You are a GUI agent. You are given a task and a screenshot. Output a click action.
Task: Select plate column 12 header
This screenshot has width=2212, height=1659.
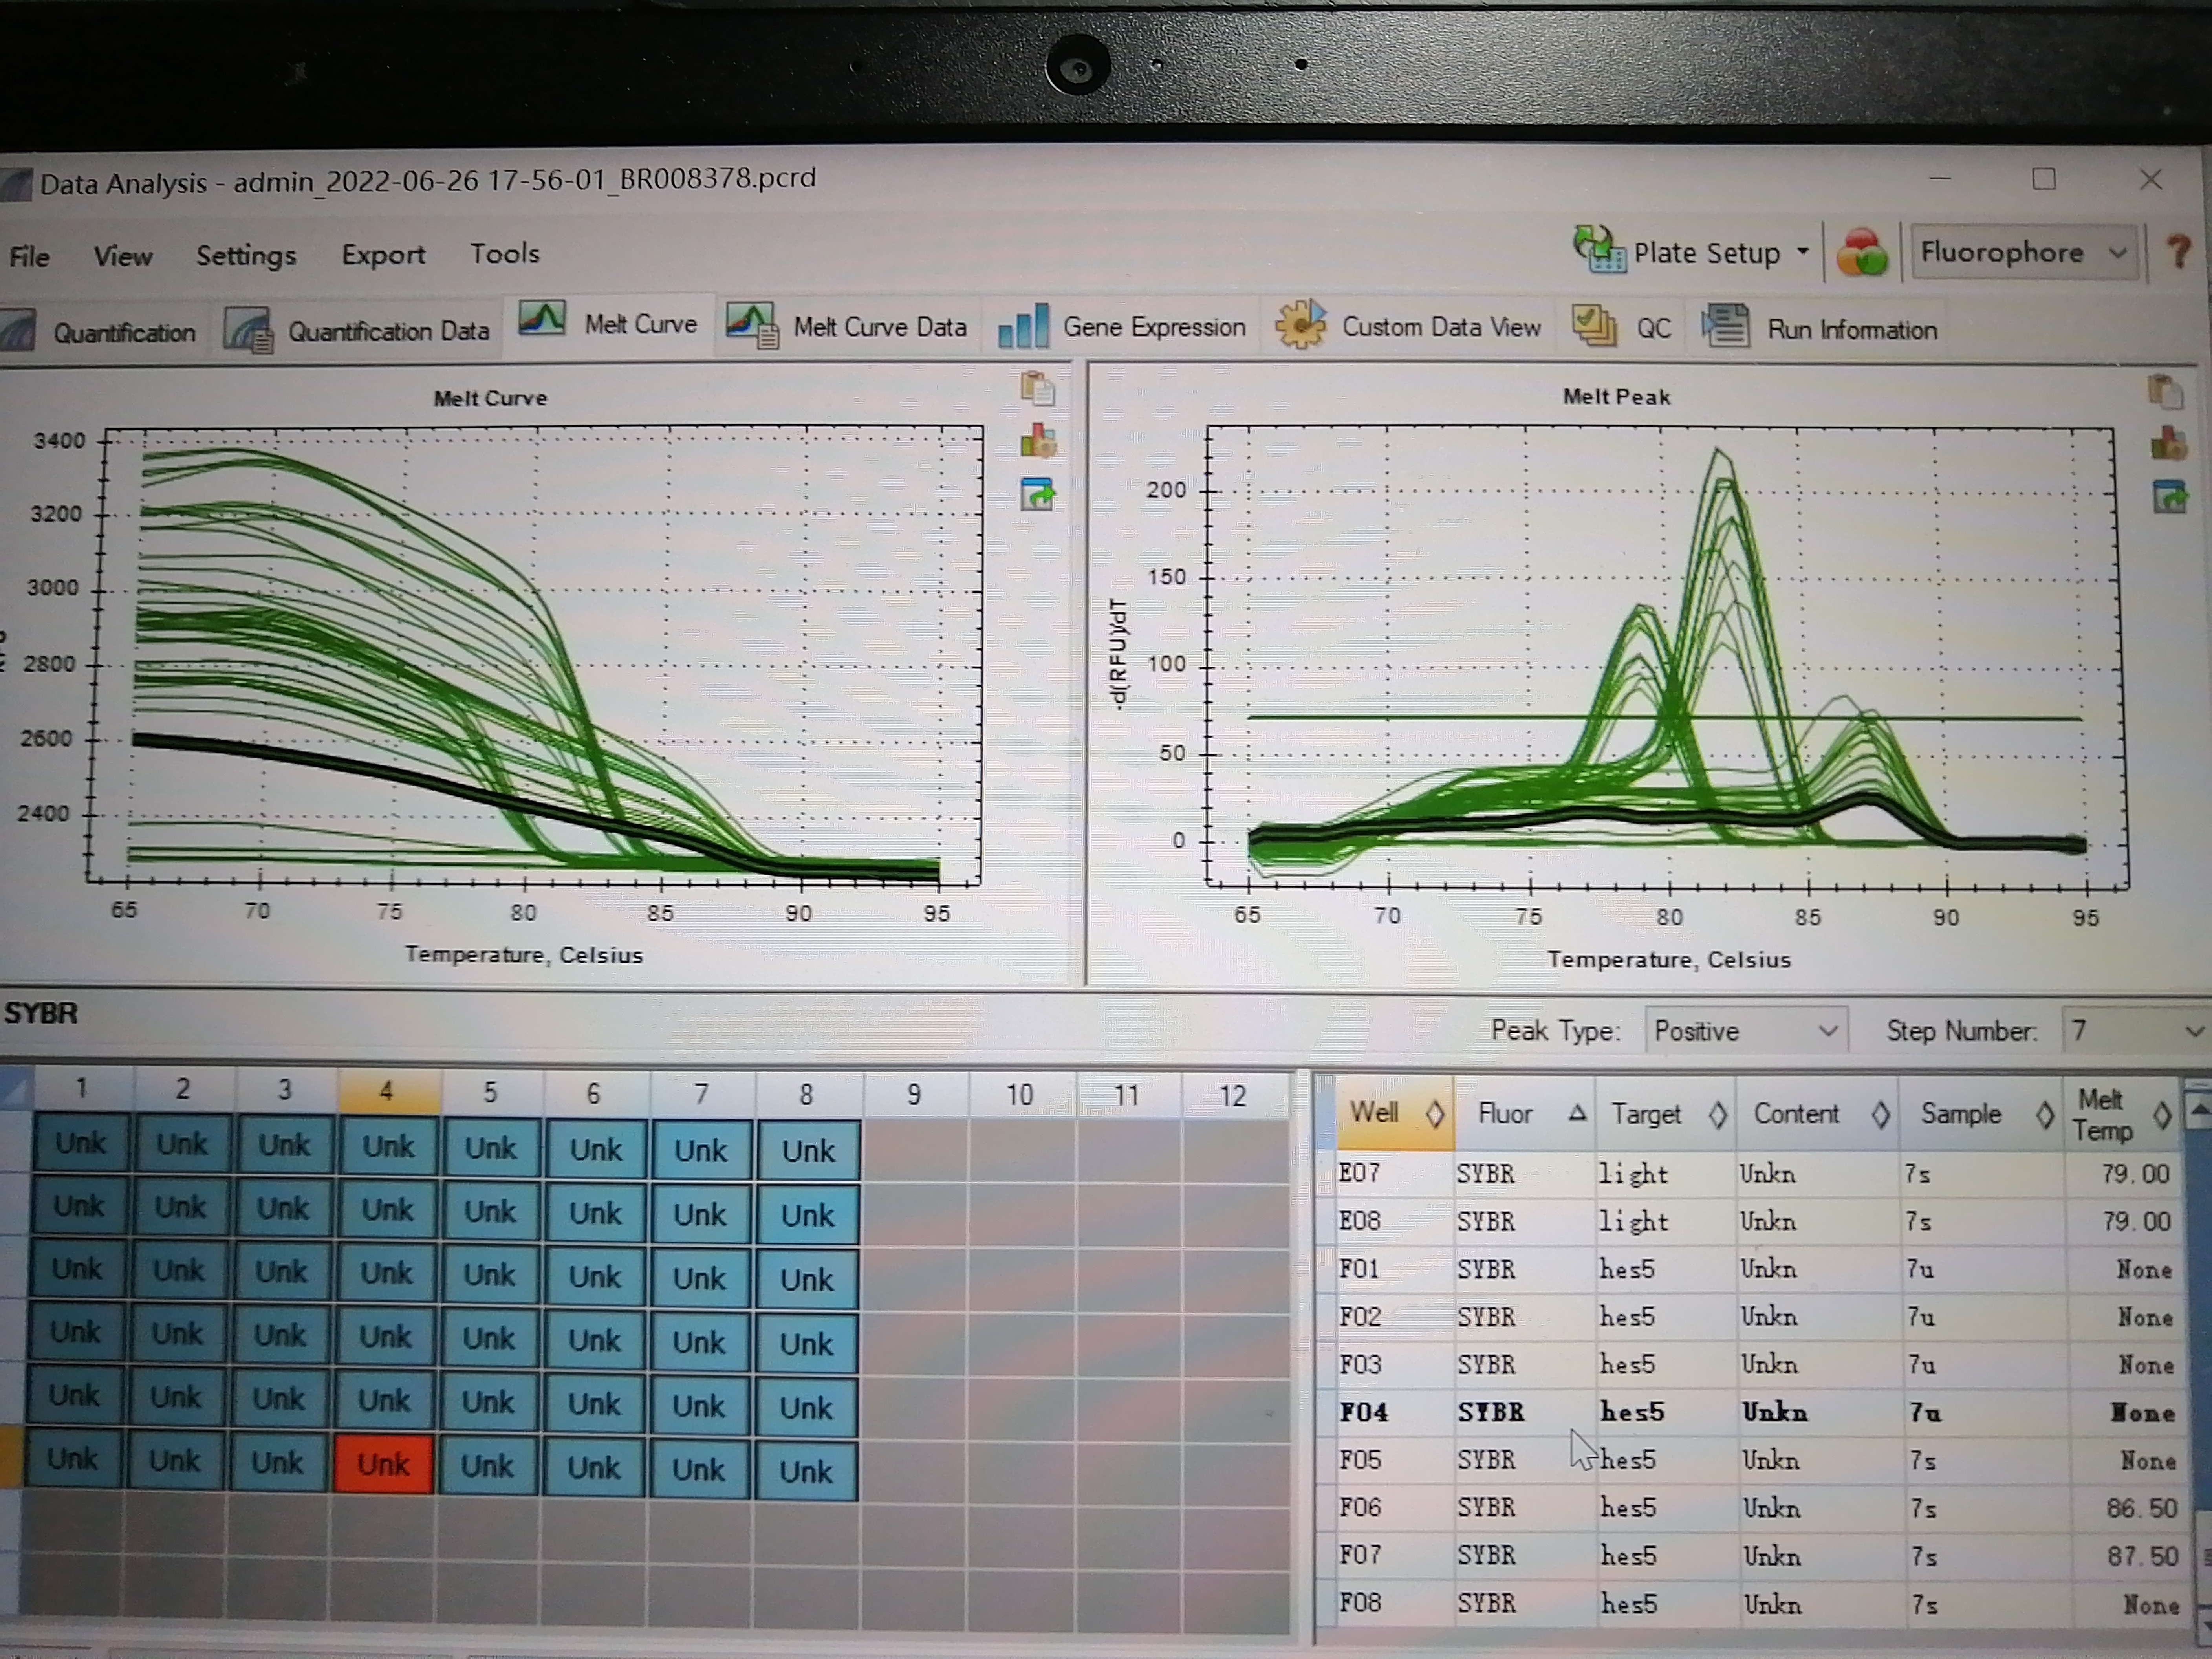[1233, 1097]
